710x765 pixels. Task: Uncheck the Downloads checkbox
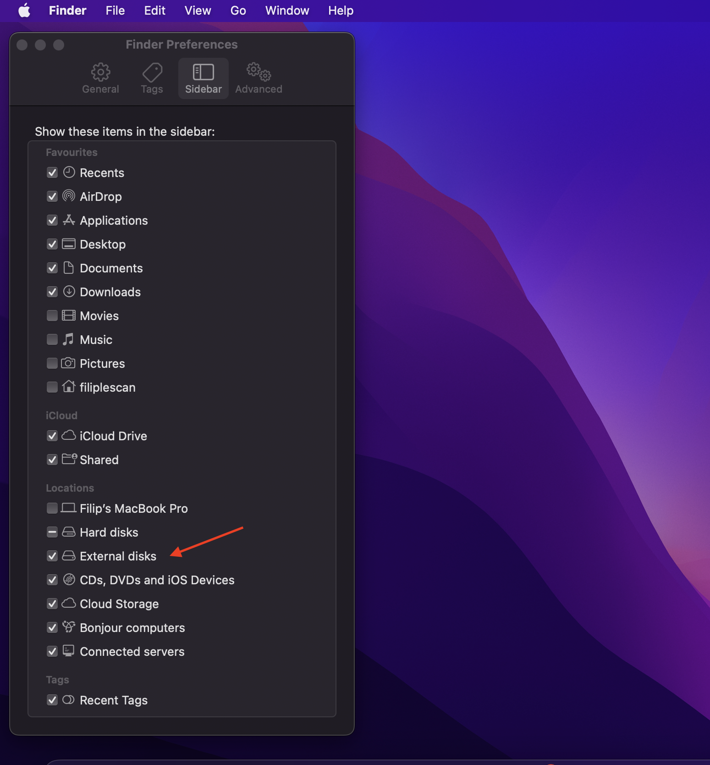point(52,292)
